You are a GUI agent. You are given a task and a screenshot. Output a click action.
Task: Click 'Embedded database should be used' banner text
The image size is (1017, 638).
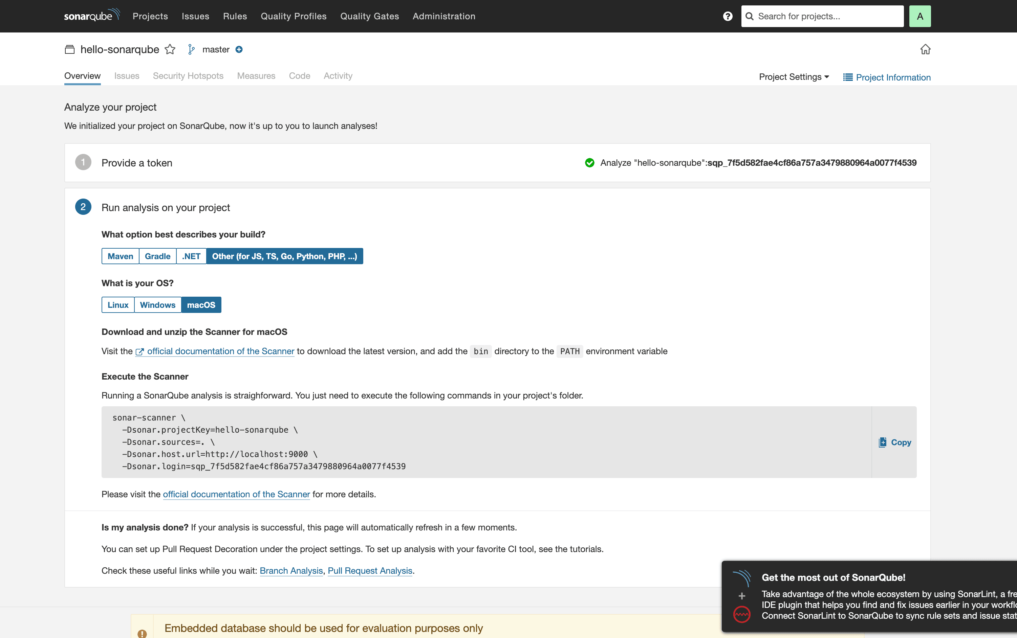pyautogui.click(x=323, y=628)
